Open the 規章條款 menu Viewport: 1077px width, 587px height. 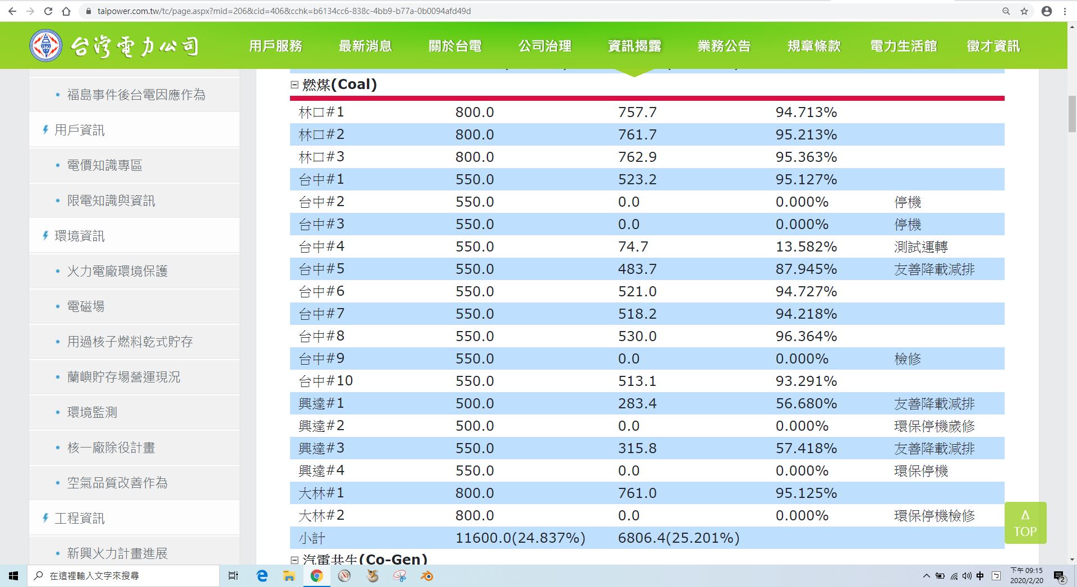(x=814, y=46)
